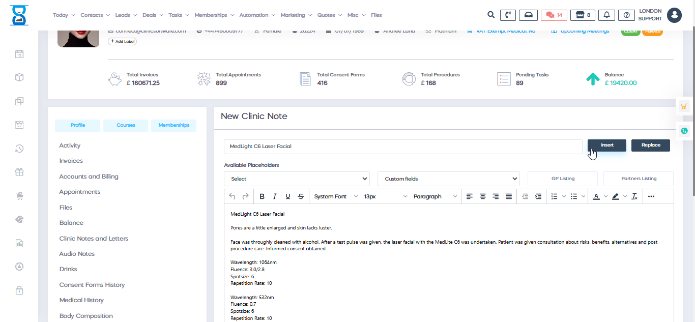Open the GP Listing button
The width and height of the screenshot is (695, 322).
click(x=562, y=179)
